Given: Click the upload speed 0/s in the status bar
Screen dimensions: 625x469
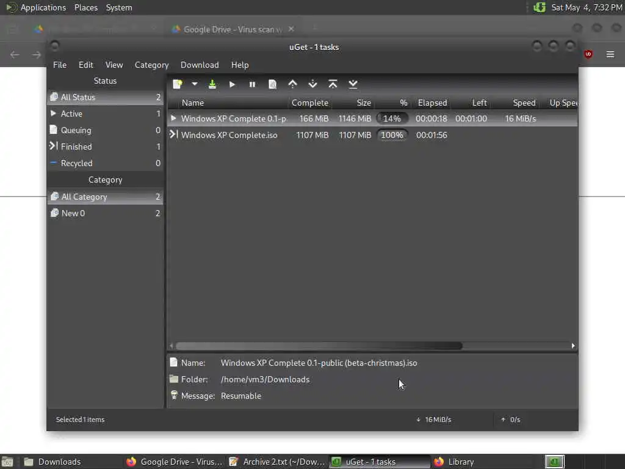Looking at the screenshot, I should coord(511,420).
